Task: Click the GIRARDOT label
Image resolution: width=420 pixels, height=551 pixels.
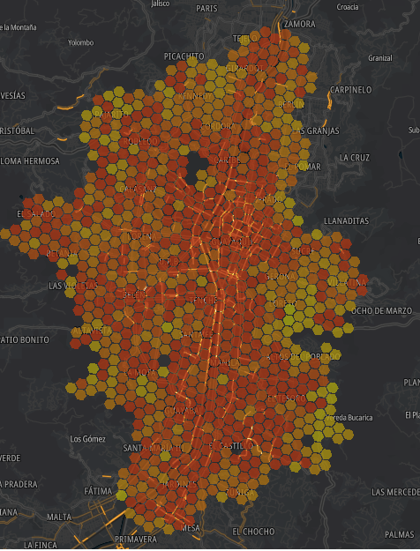Action: pos(244,68)
